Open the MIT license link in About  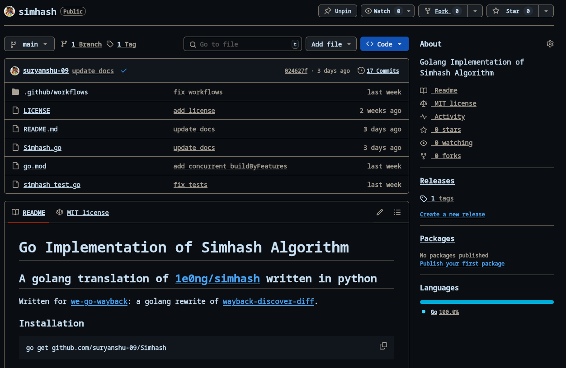tap(448, 103)
